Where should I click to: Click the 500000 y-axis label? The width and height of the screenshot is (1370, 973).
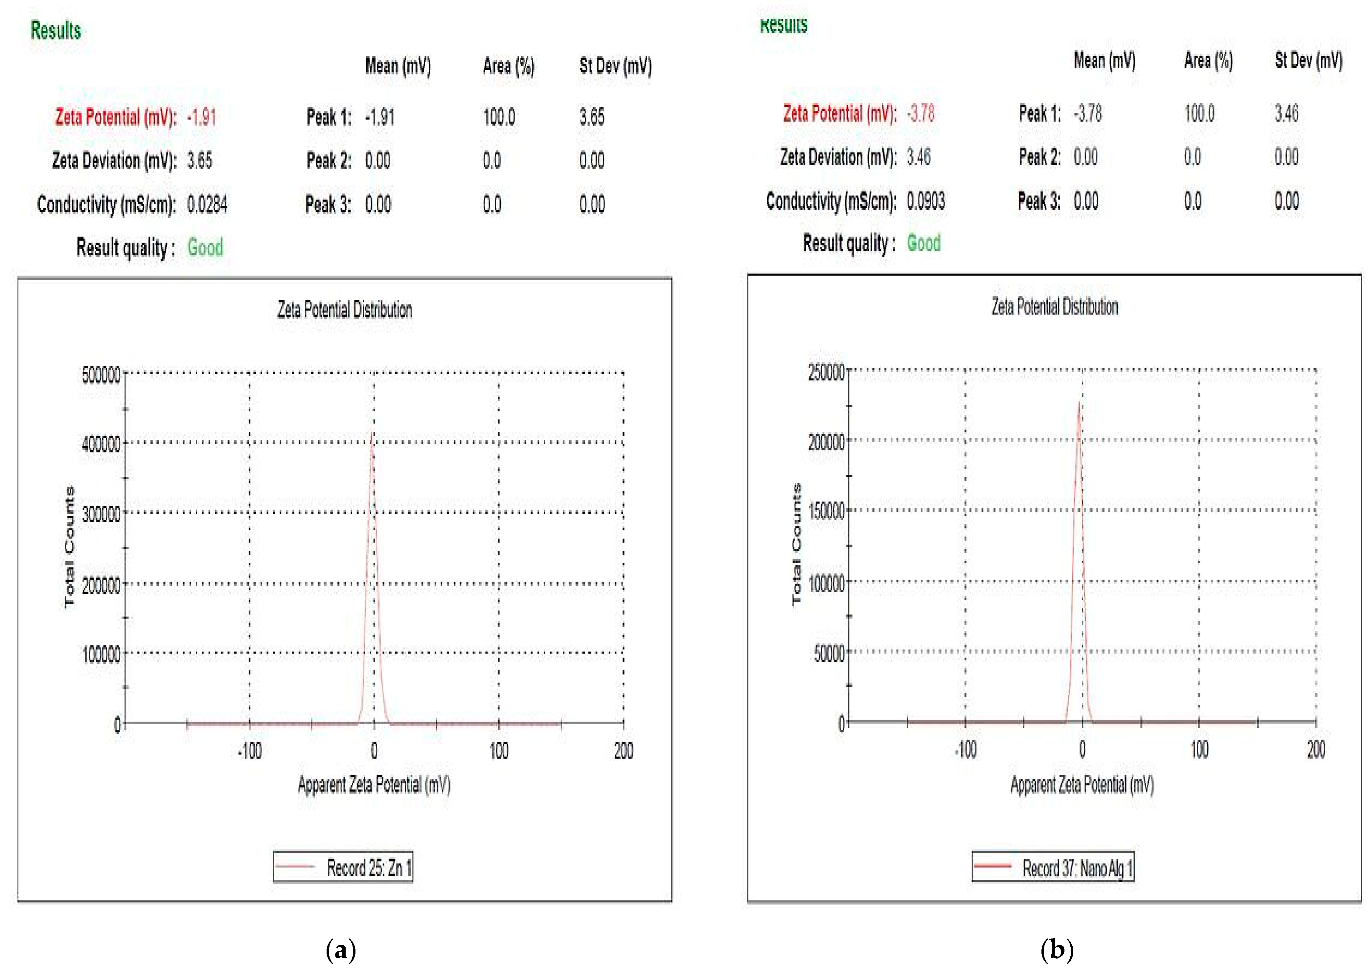pyautogui.click(x=101, y=375)
